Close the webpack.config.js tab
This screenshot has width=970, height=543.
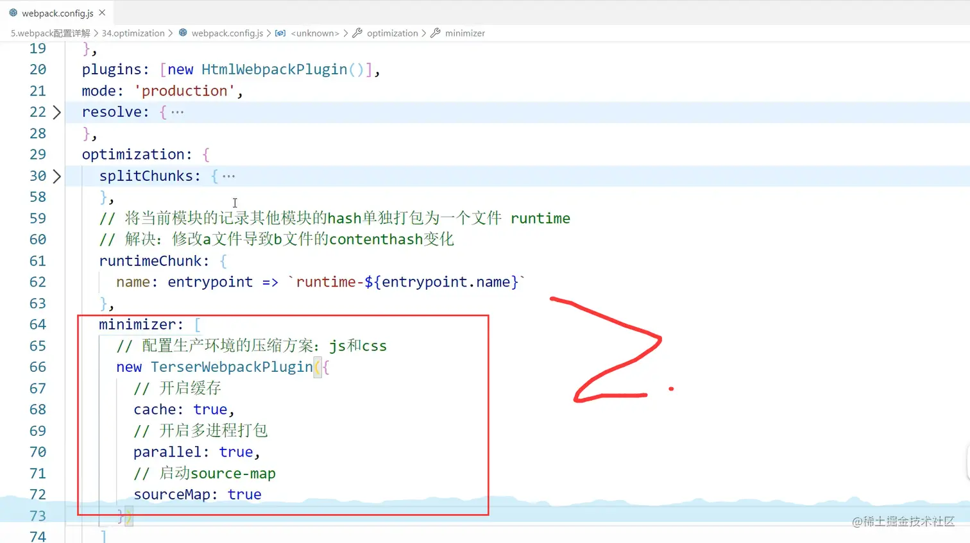[x=102, y=13]
